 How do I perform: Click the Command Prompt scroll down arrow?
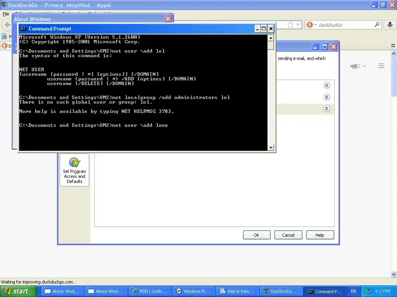click(271, 147)
